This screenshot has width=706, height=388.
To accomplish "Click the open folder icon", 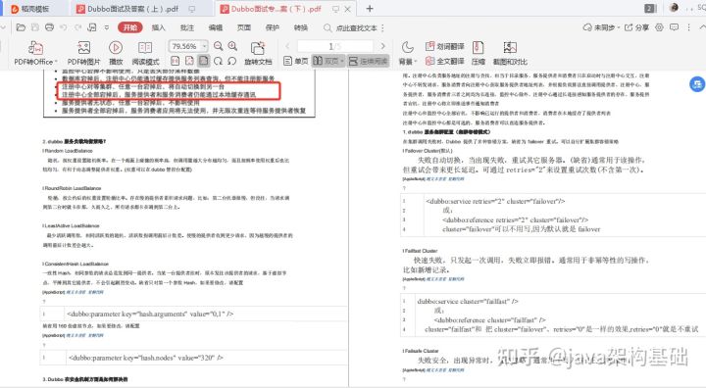I will (x=21, y=27).
